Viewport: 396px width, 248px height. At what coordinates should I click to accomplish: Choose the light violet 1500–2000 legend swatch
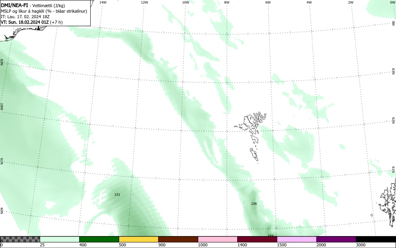(297, 239)
